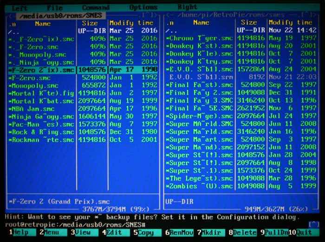This screenshot has height=242, width=325.
Task: Select the Donkey K~try.smc file
Action: 241,62
